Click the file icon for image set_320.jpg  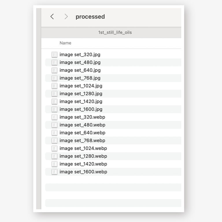[54, 55]
